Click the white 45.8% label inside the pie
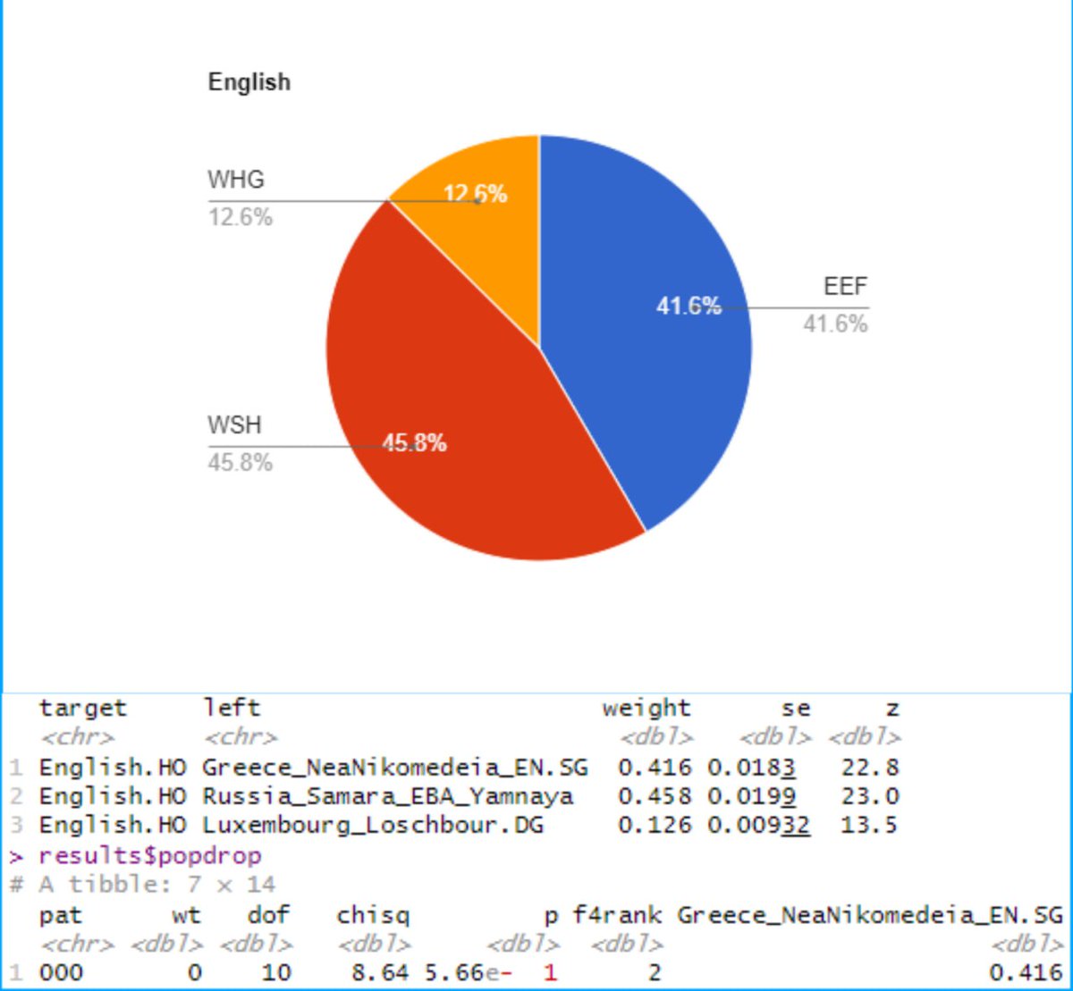1073x991 pixels. click(x=414, y=442)
